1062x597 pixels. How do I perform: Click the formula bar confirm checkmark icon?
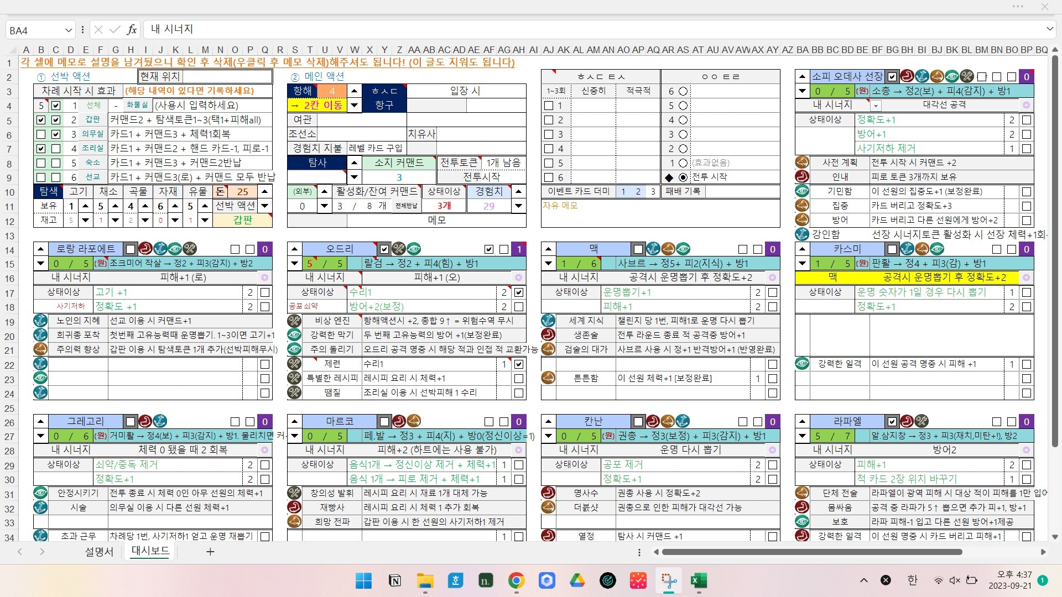[x=115, y=29]
